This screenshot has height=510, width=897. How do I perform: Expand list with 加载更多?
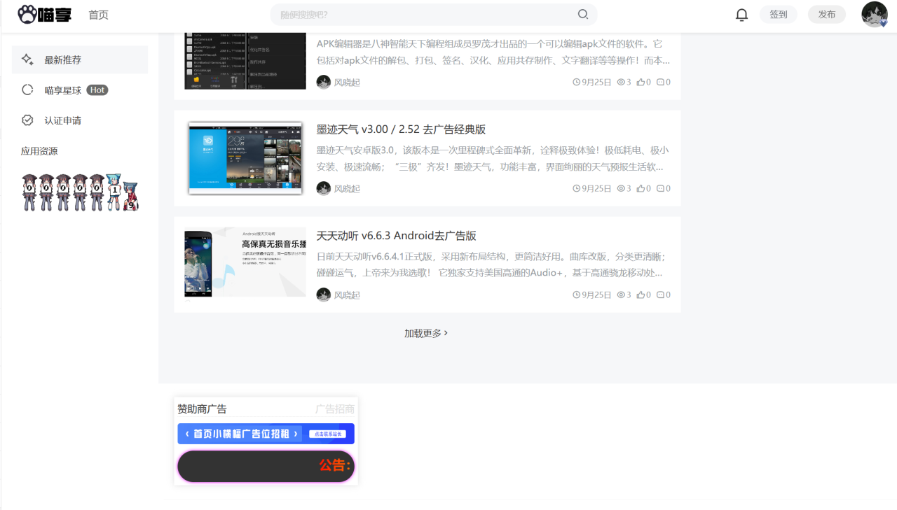coord(425,333)
